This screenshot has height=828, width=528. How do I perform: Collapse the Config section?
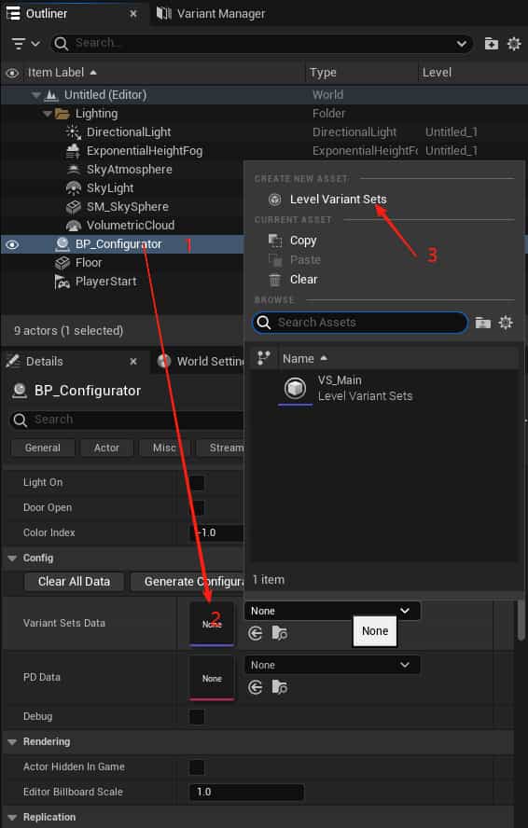(12, 559)
